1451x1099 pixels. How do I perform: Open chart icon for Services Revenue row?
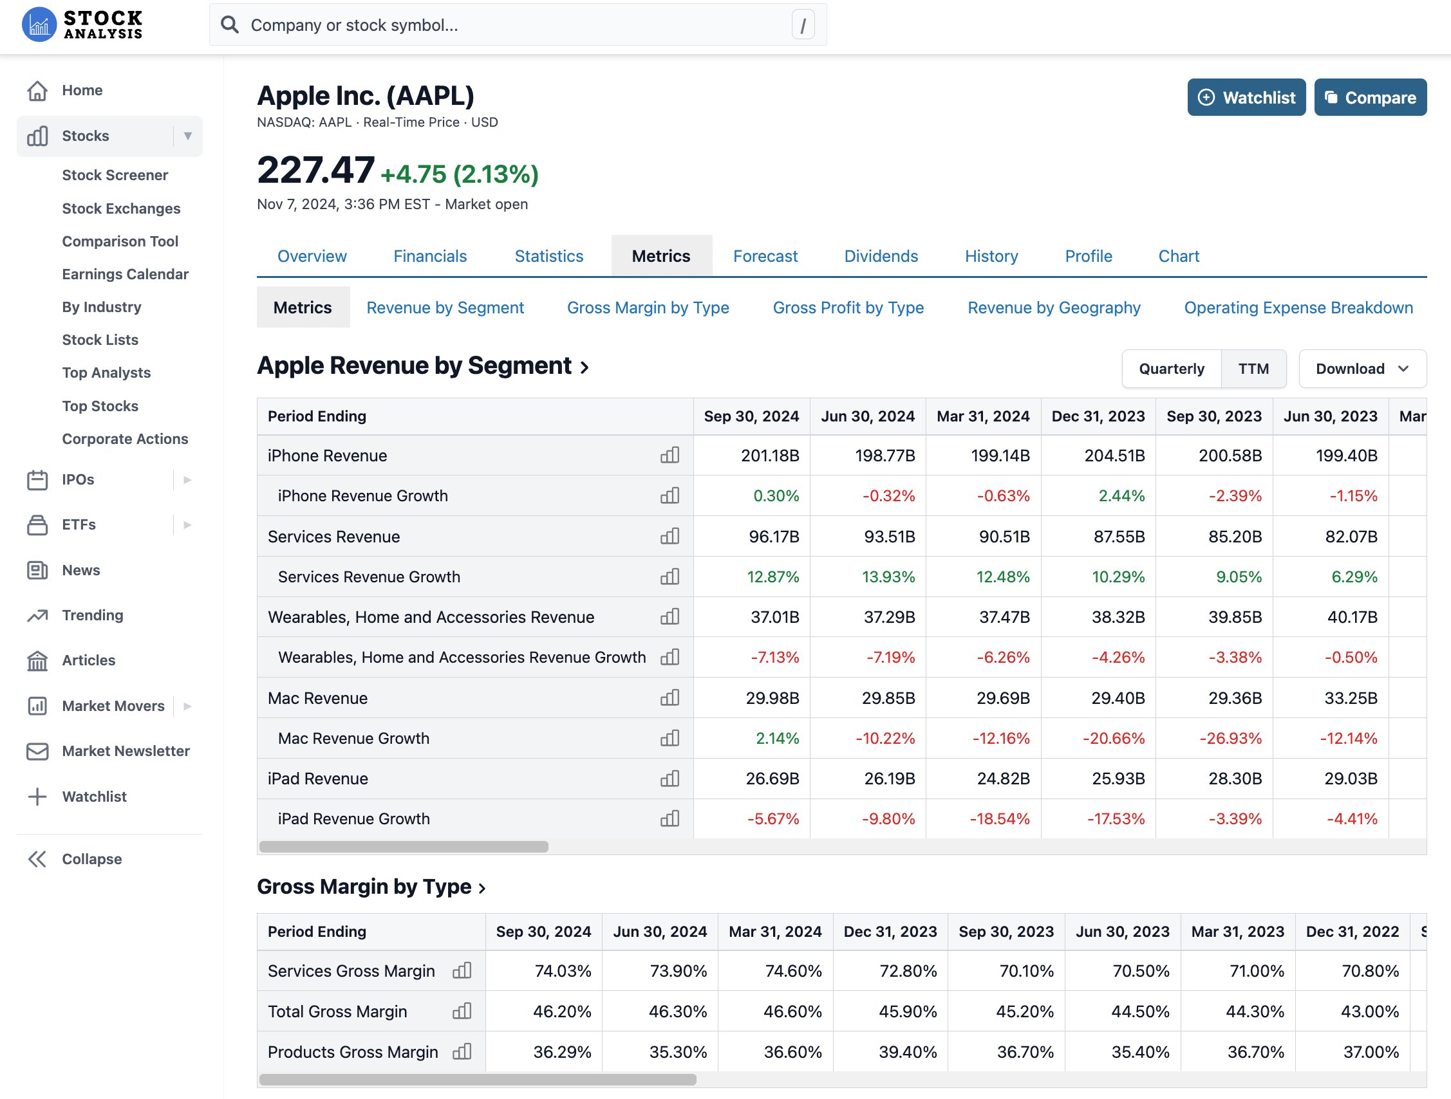669,537
